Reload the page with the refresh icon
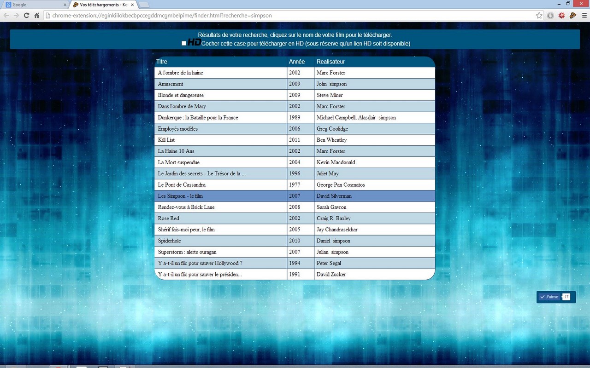This screenshot has height=368, width=590. coord(27,15)
